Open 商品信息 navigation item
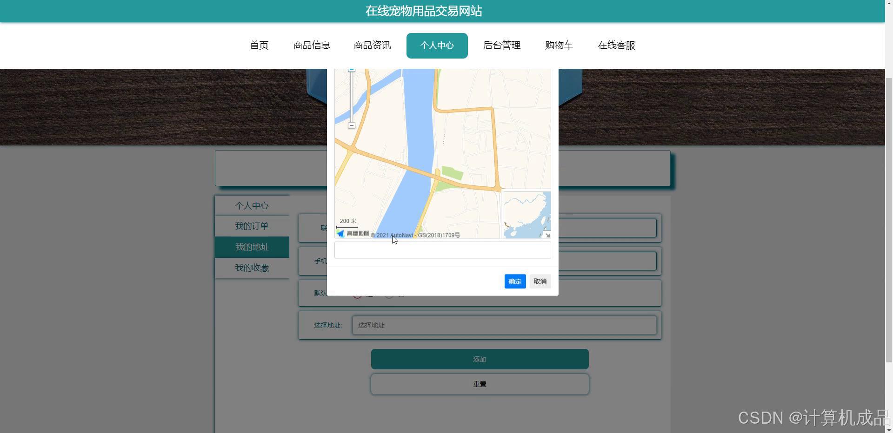 pos(312,46)
